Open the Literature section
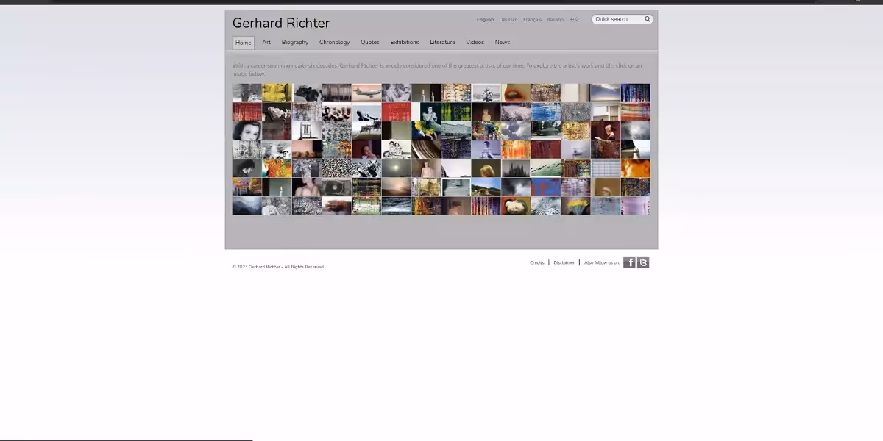 click(x=441, y=42)
